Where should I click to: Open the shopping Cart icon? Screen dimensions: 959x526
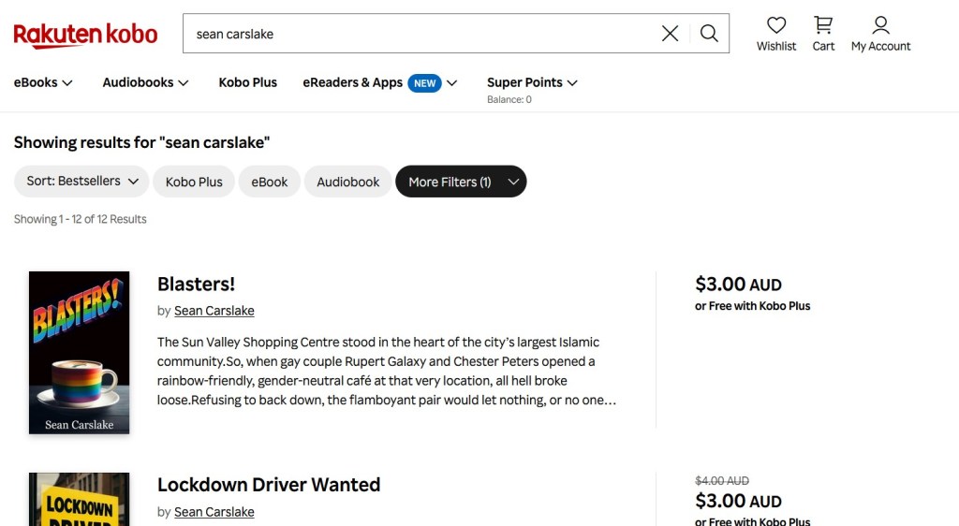coord(823,26)
